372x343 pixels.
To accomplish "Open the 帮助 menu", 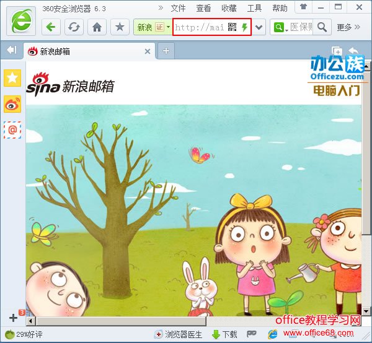I will click(x=280, y=8).
